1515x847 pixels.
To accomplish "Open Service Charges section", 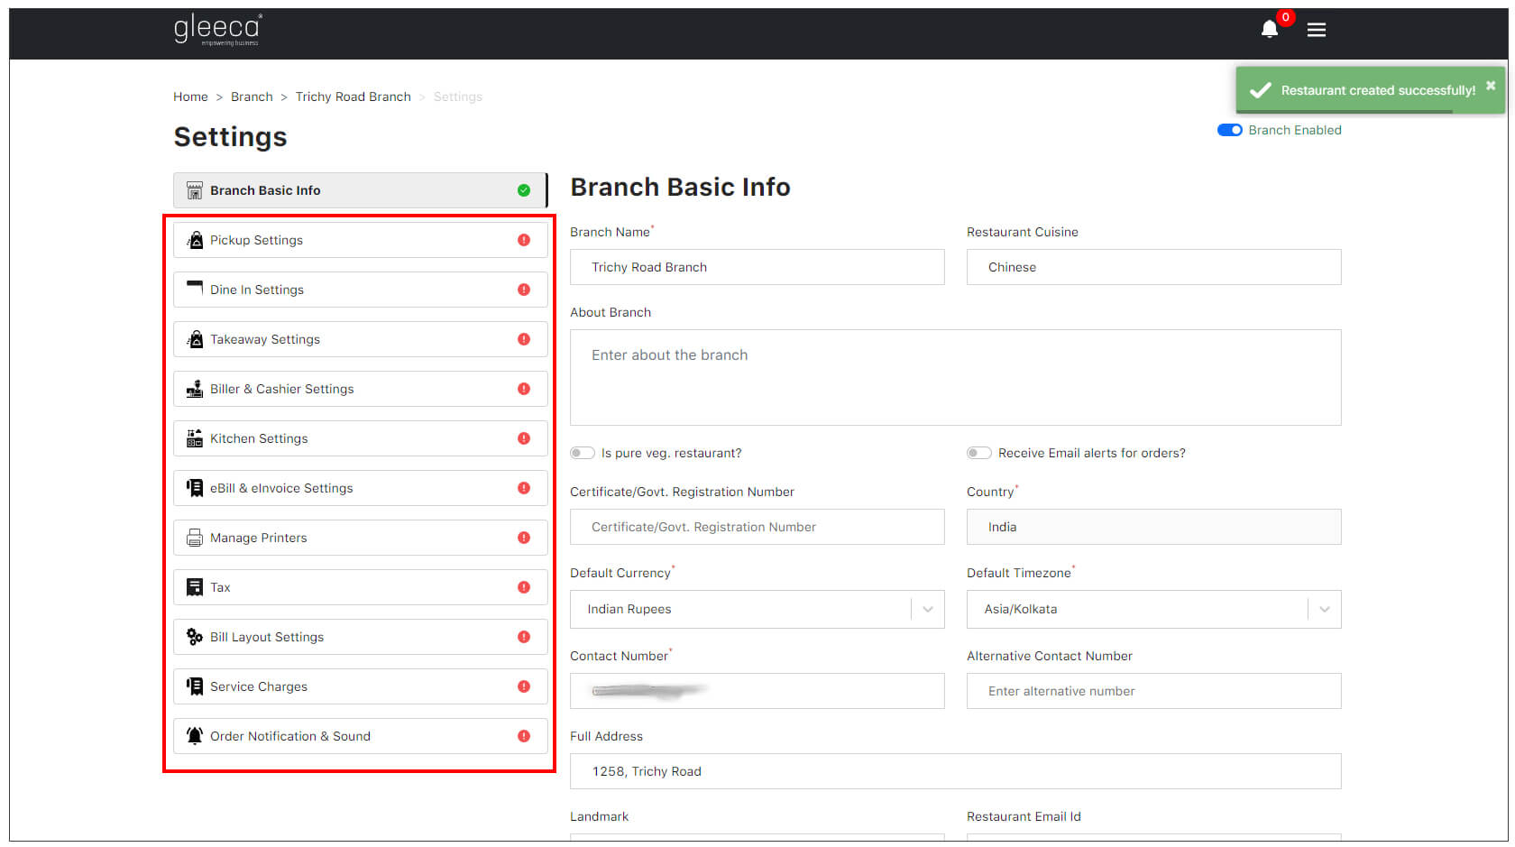I will [361, 686].
